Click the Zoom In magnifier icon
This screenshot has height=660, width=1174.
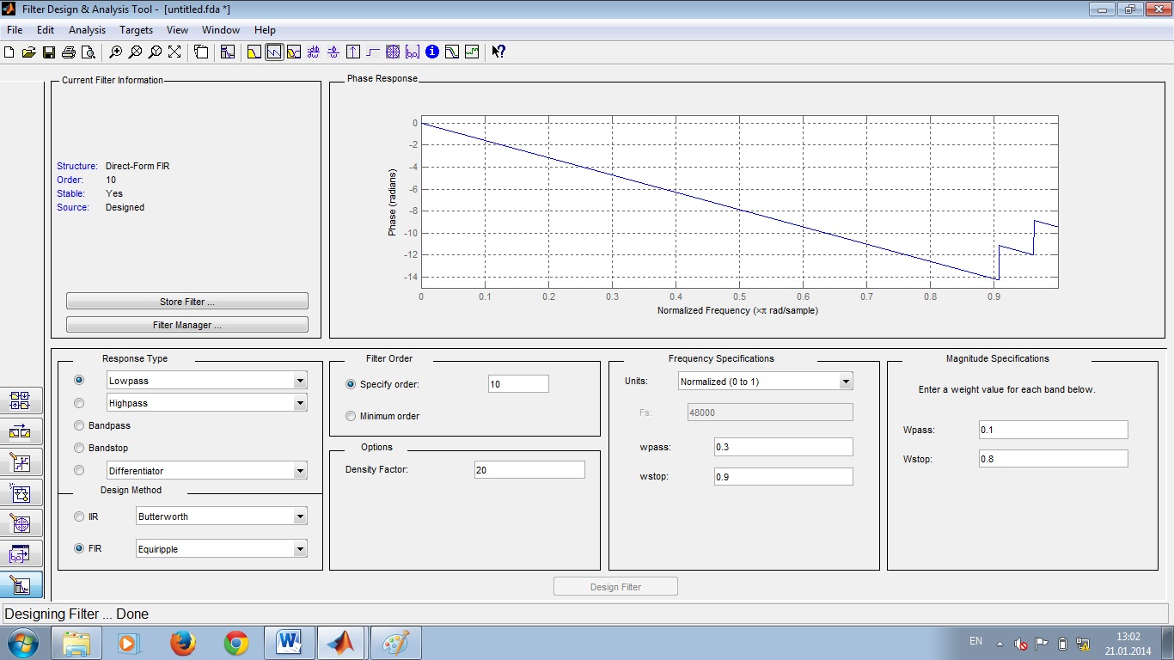115,52
